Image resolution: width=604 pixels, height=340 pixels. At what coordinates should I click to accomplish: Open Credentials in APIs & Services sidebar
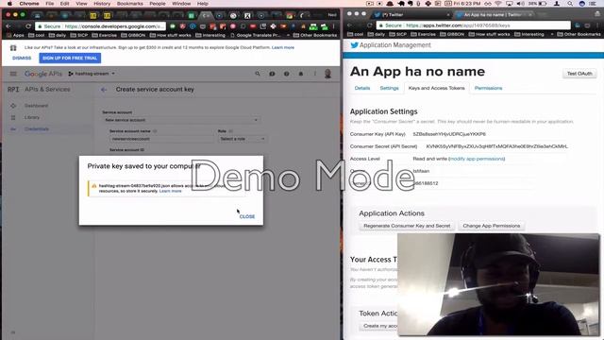click(37, 129)
